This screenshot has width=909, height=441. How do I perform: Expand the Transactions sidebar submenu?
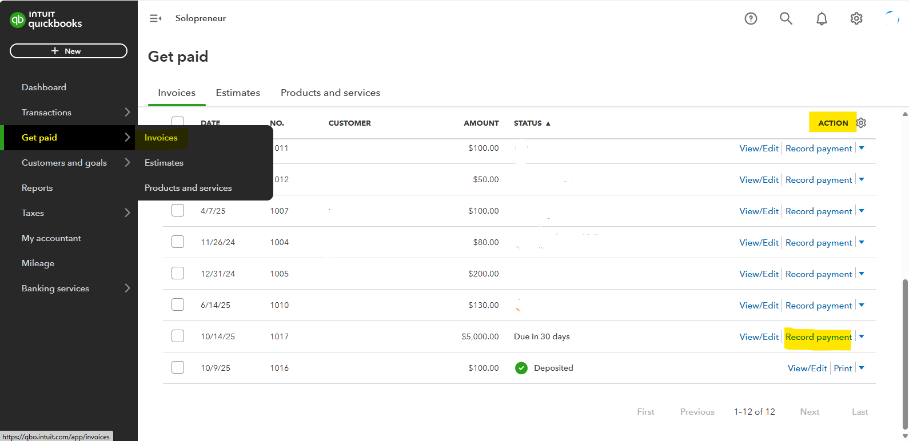127,113
